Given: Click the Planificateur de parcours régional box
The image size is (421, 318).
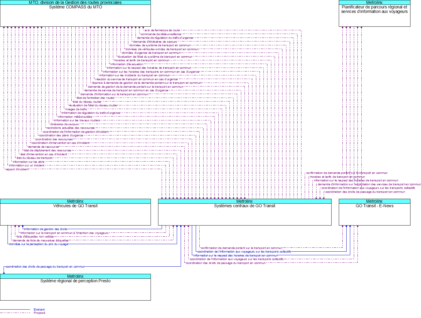Looking at the screenshot, I should pos(374,16).
